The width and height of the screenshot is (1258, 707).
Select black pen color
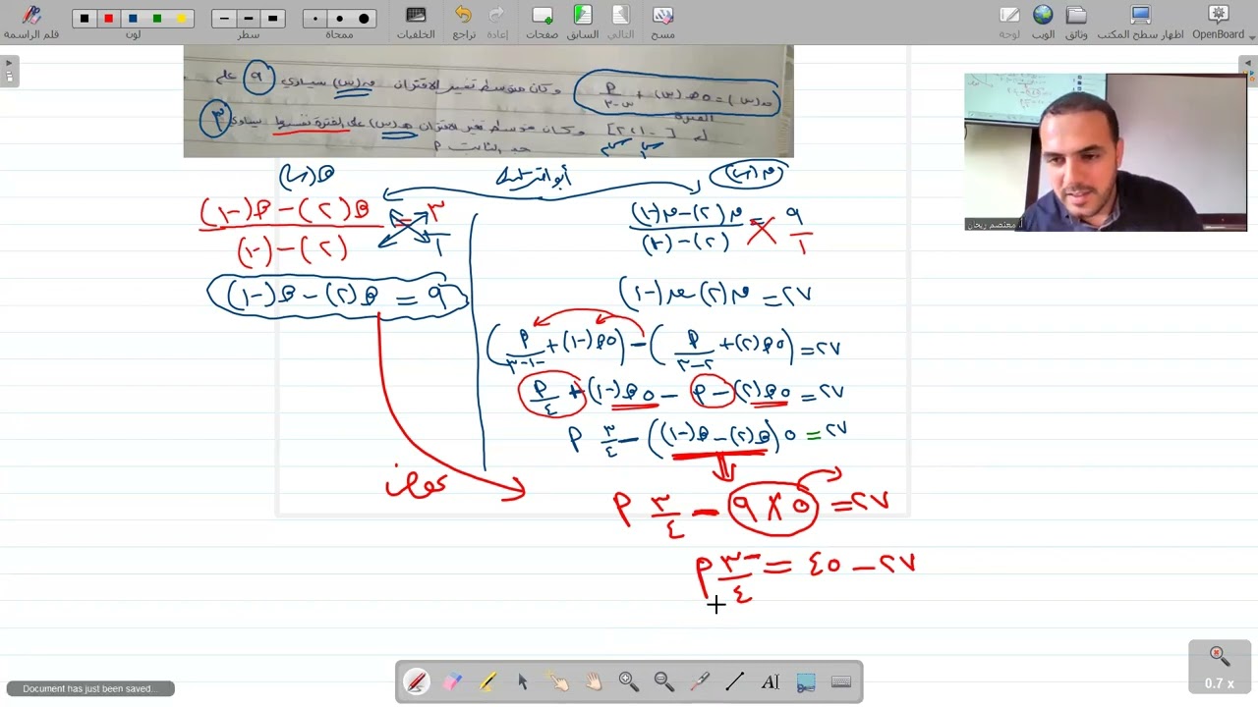pyautogui.click(x=85, y=19)
